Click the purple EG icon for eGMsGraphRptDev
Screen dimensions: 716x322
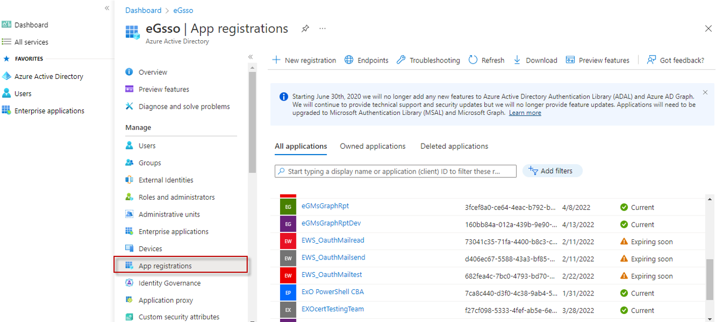(x=287, y=225)
